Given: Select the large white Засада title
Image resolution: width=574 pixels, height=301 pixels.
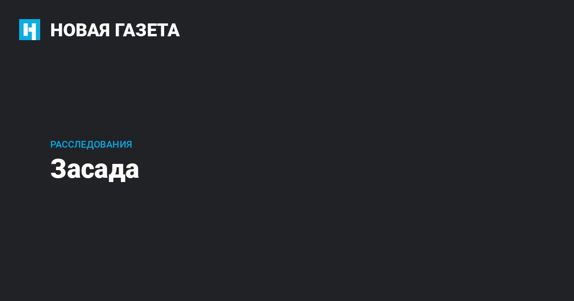Looking at the screenshot, I should point(95,169).
